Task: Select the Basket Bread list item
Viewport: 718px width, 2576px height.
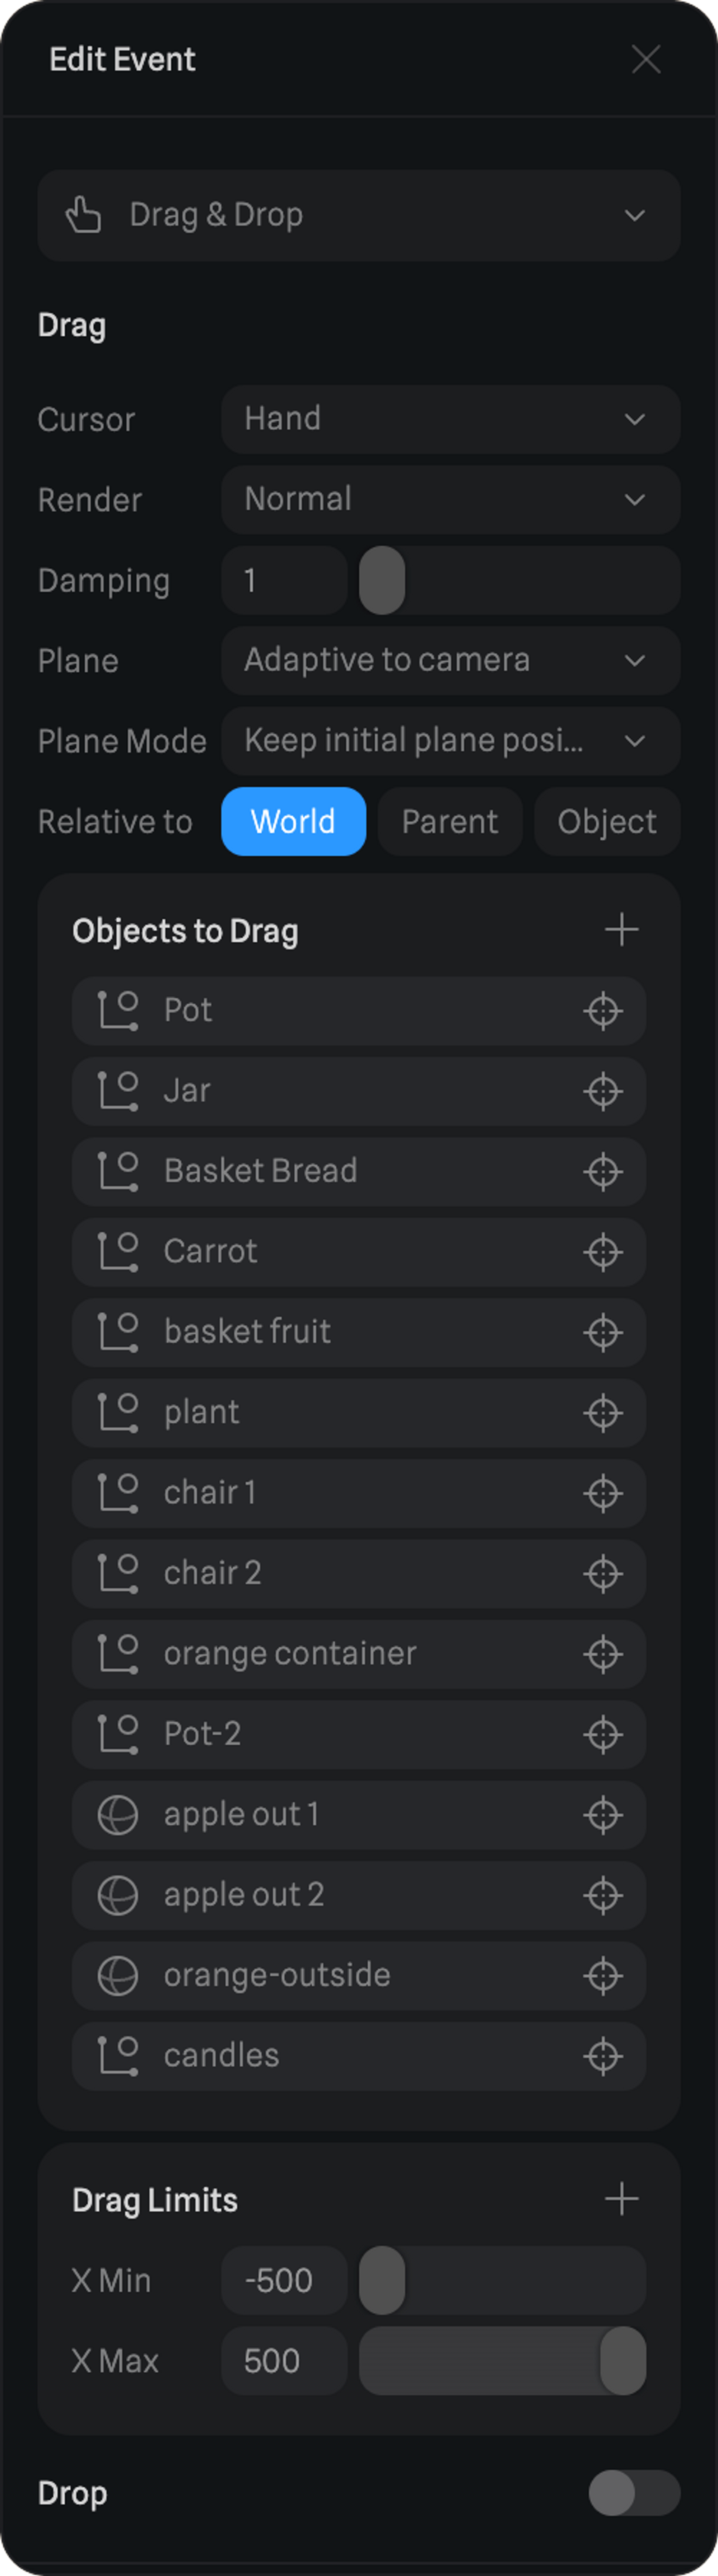Action: (260, 1171)
